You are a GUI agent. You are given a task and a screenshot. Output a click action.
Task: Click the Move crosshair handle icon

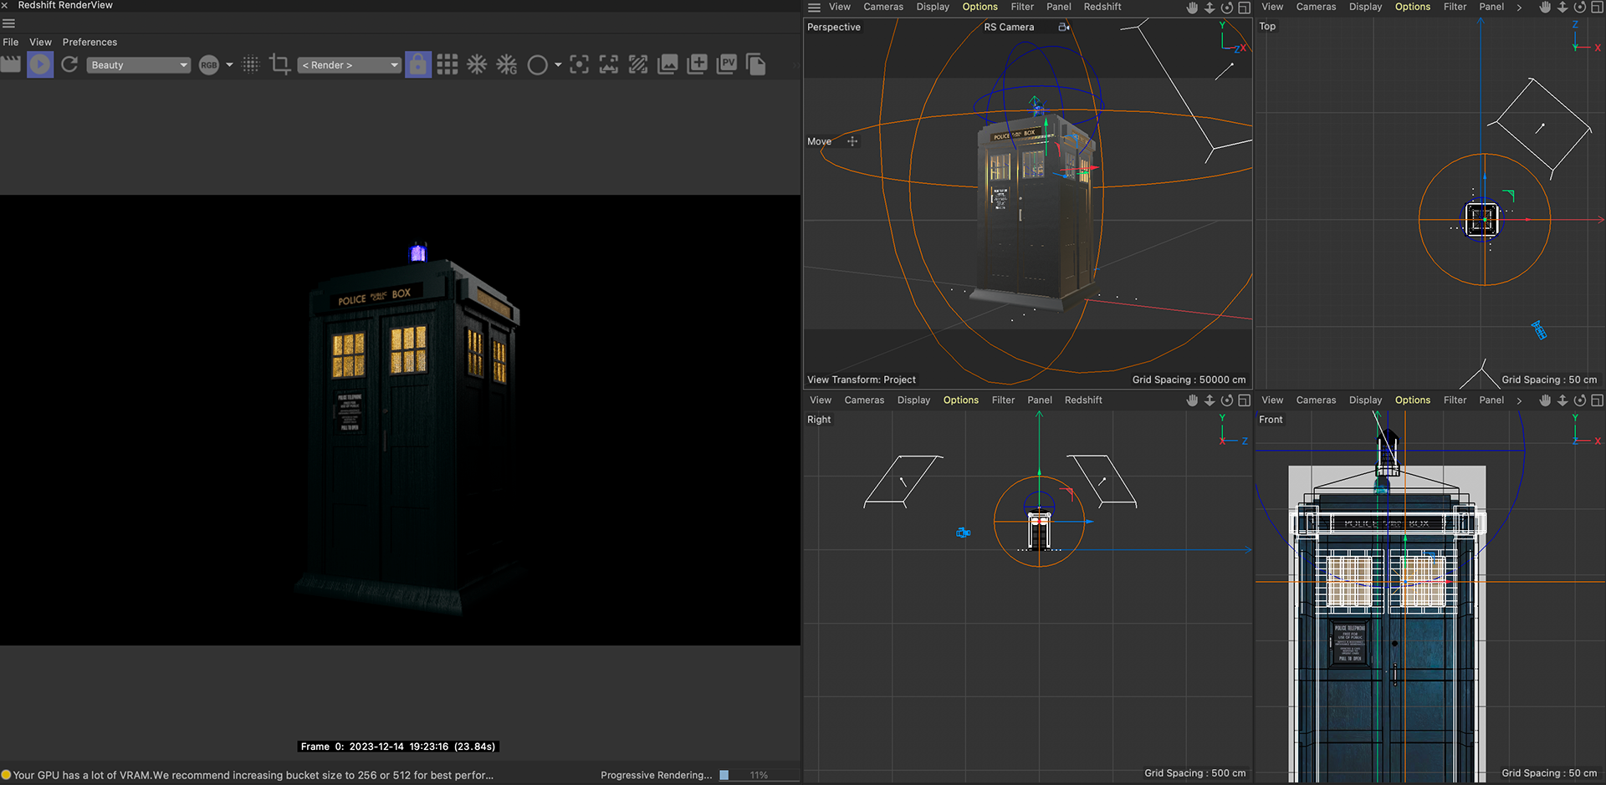852,141
